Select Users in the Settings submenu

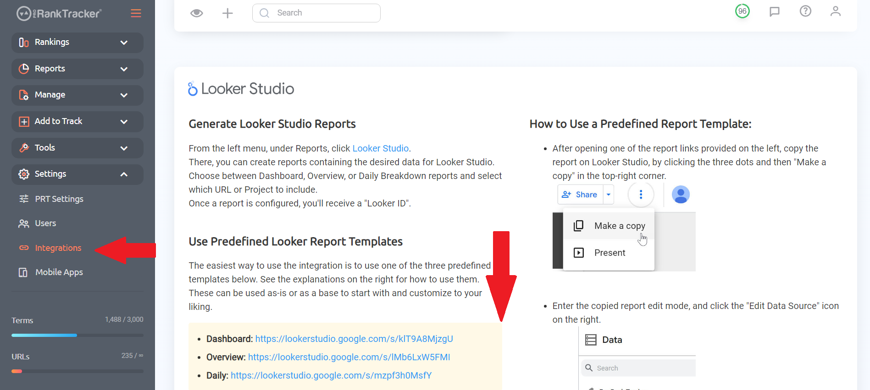coord(45,223)
